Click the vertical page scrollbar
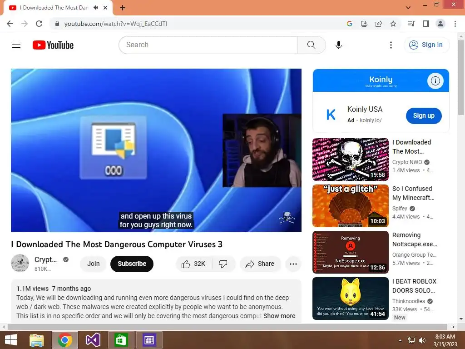 coord(461,77)
